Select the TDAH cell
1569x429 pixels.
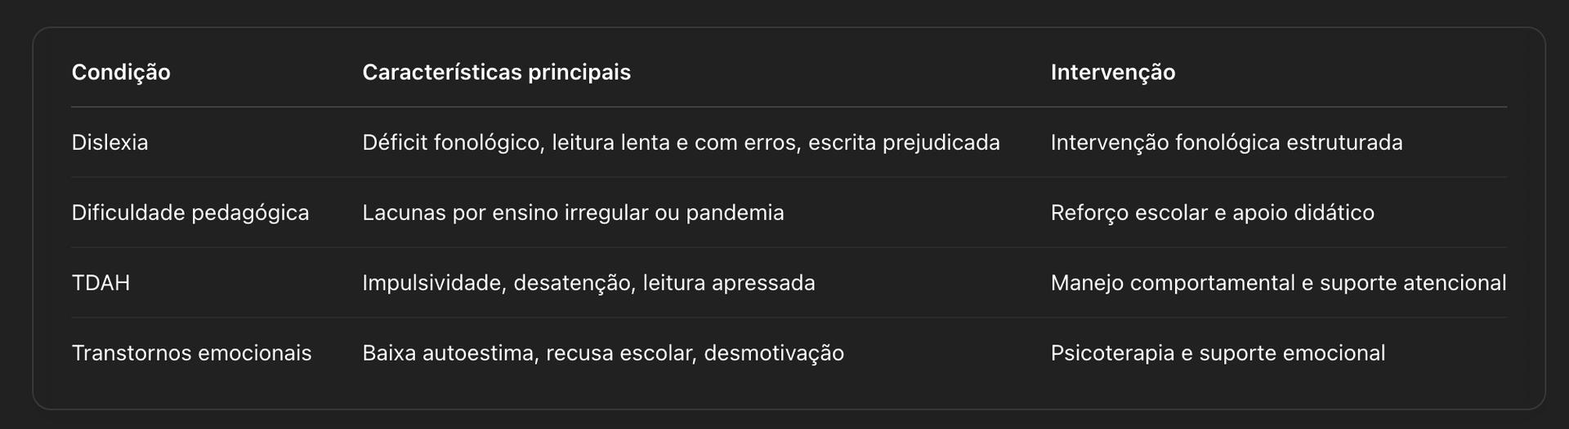pos(101,283)
